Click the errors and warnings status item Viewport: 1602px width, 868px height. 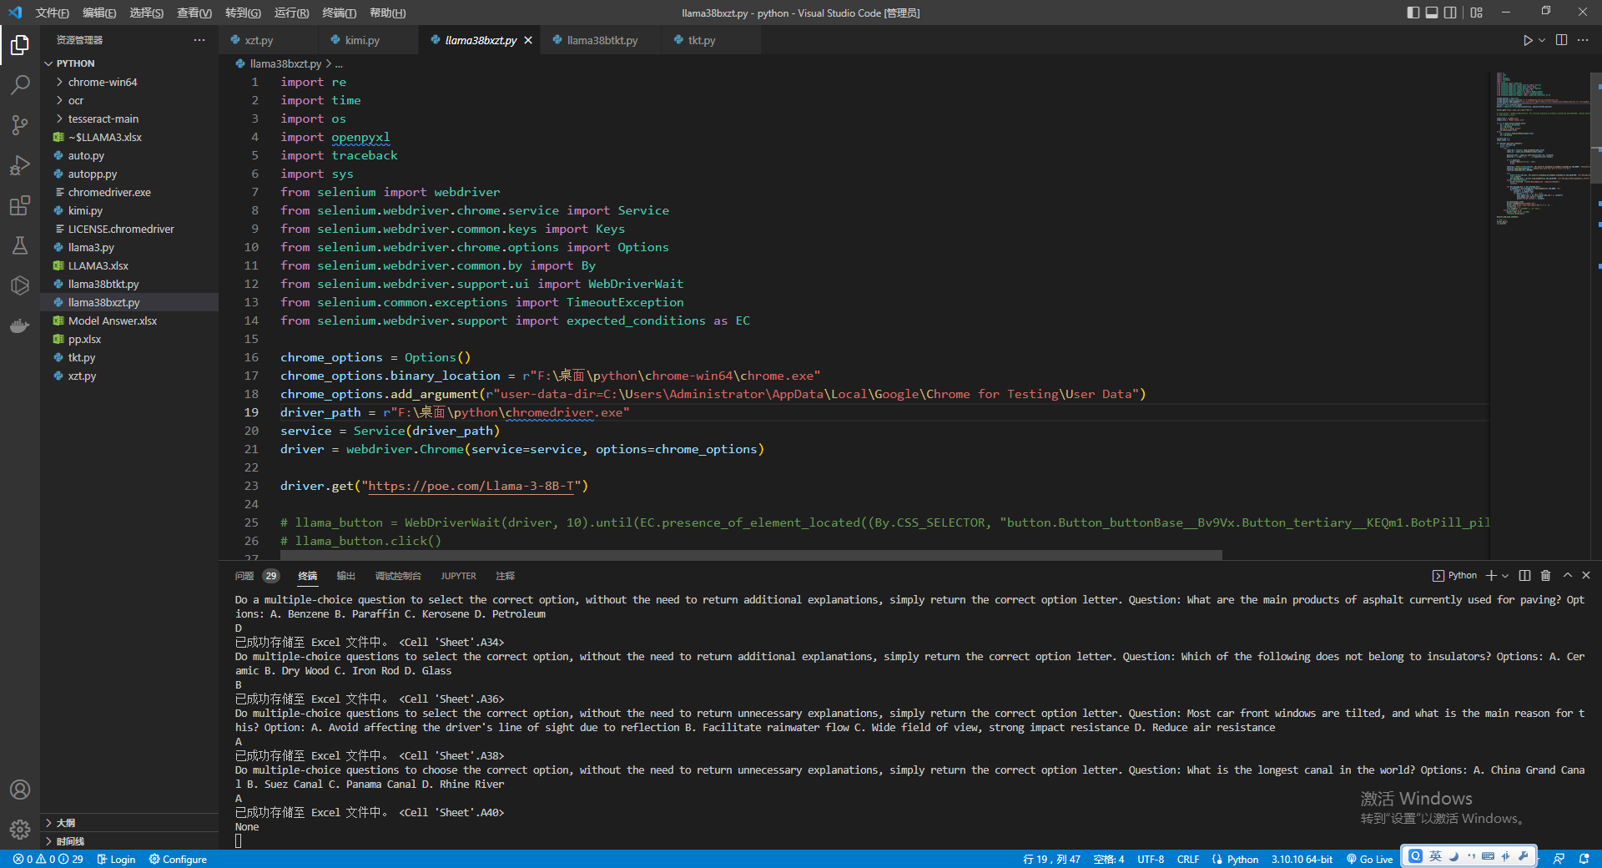(x=48, y=859)
